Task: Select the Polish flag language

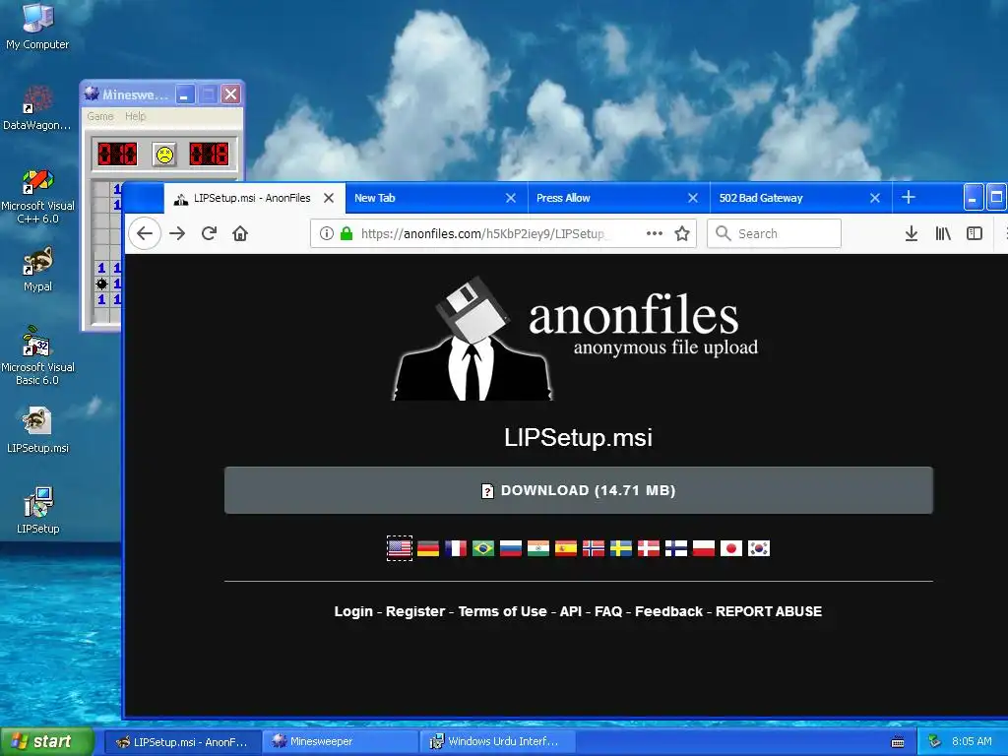Action: (x=704, y=548)
